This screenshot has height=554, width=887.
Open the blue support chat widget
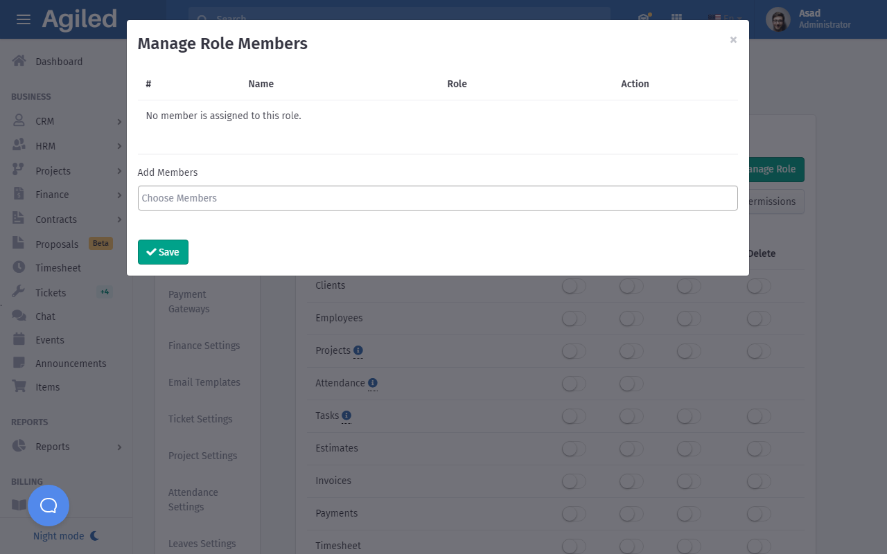point(49,506)
